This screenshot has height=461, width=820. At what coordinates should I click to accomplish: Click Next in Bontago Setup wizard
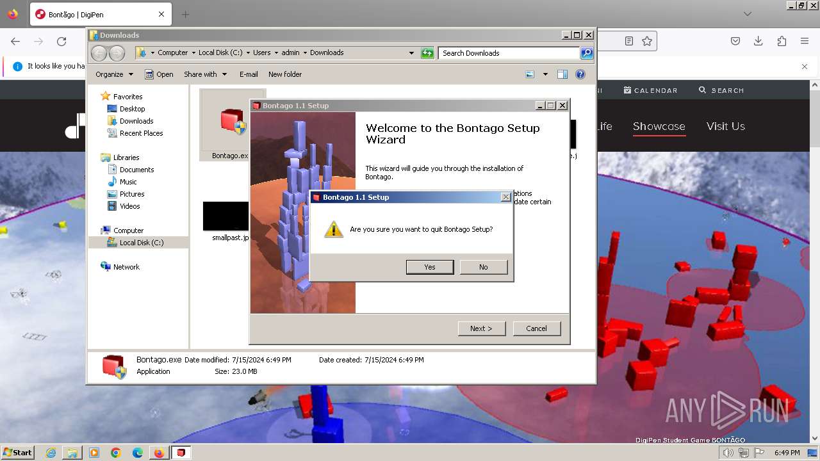[x=482, y=328]
